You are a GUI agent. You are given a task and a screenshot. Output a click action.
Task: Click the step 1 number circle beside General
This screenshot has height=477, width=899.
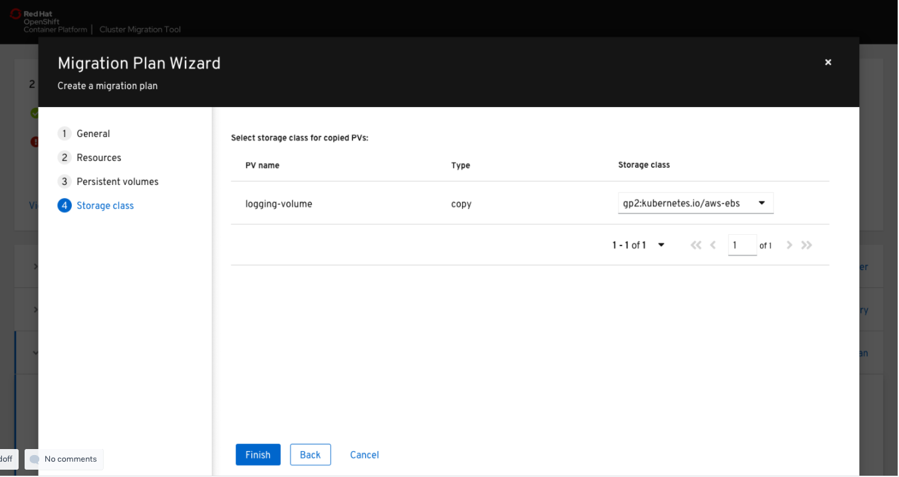click(x=64, y=133)
